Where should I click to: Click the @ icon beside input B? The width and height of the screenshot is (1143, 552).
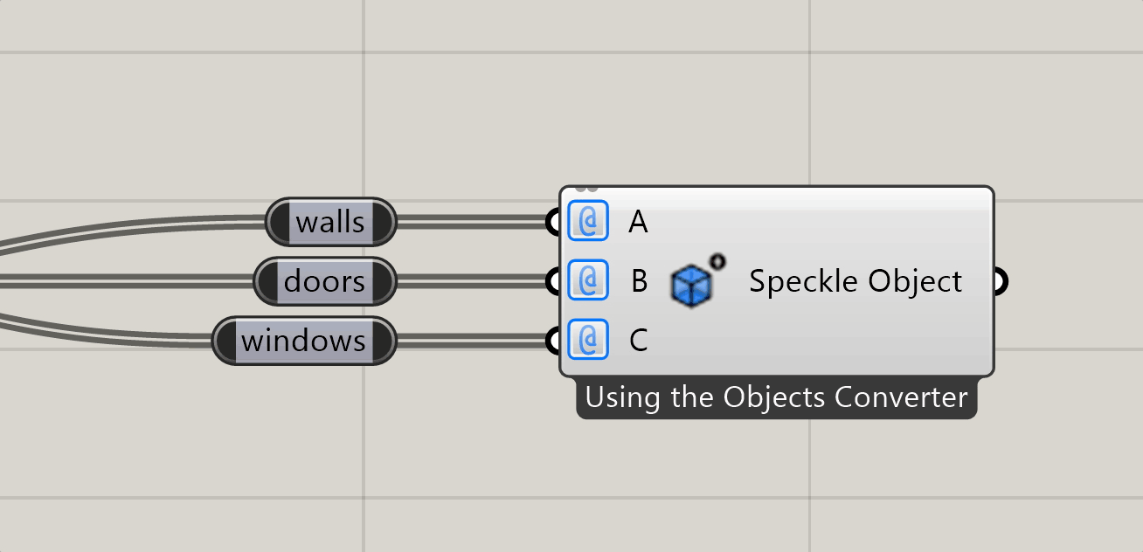[x=588, y=281]
